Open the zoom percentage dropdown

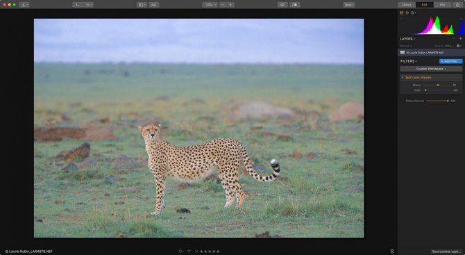tap(210, 5)
